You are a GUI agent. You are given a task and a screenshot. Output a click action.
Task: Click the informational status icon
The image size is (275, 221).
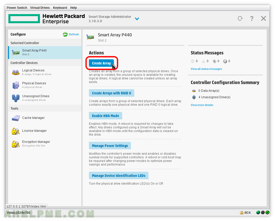214,61
